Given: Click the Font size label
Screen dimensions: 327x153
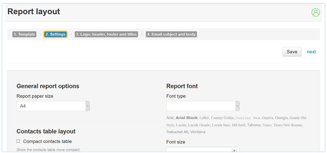Looking at the screenshot, I should (176, 142).
